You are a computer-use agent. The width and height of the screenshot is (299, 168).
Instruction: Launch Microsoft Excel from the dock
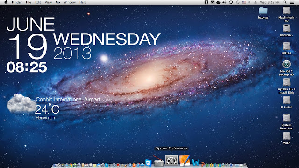(207, 165)
